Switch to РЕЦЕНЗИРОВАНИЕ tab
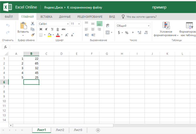Screen dimensions: 196x134 point(90,17)
